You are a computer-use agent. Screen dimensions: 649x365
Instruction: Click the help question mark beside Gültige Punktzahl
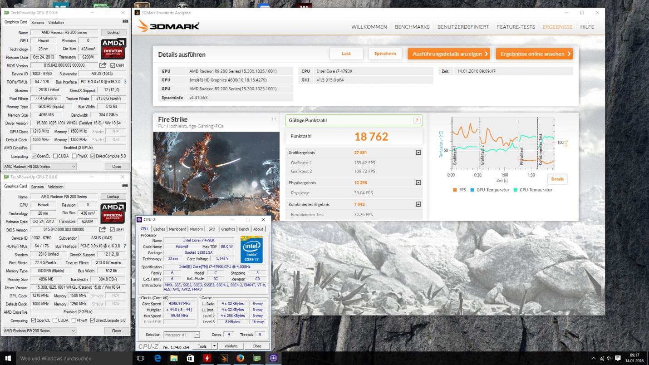coord(417,120)
